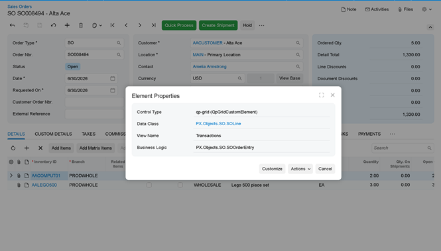Viewport: 441px width, 251px height.
Task: Go to last record
Action: [x=154, y=25]
